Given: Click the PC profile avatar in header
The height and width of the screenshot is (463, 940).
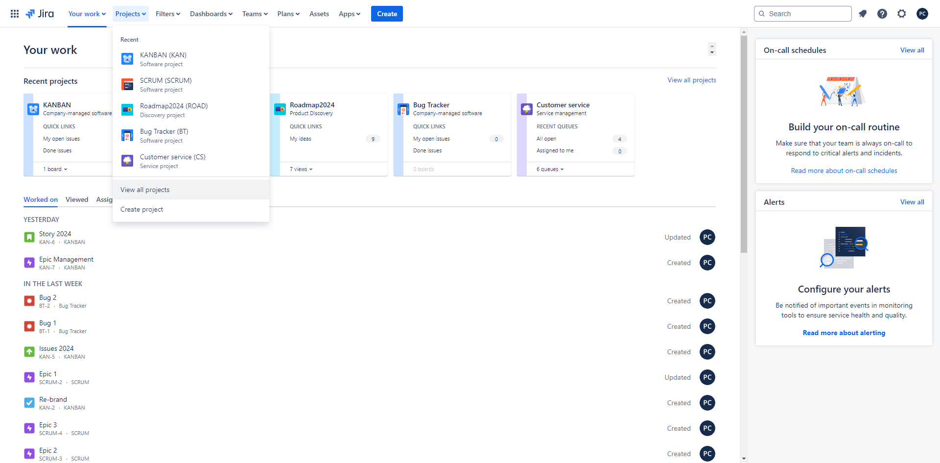Looking at the screenshot, I should pyautogui.click(x=922, y=14).
